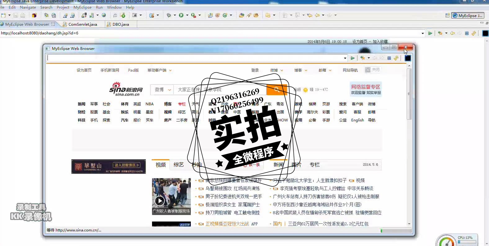
Task: Open the Run configurations dropdown arrow
Action: (x=187, y=15)
